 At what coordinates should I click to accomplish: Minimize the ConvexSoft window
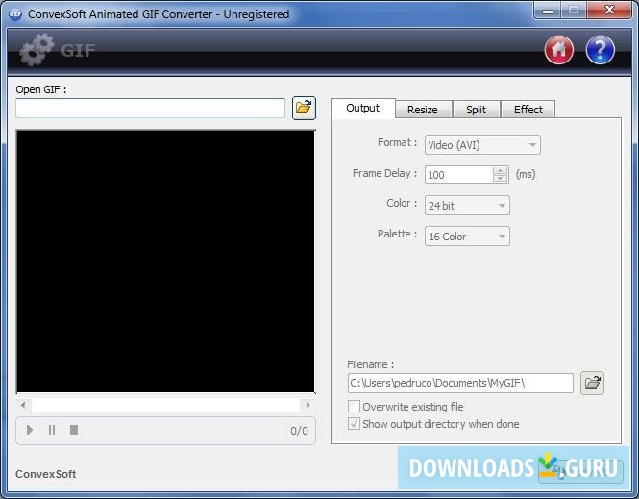click(x=548, y=11)
